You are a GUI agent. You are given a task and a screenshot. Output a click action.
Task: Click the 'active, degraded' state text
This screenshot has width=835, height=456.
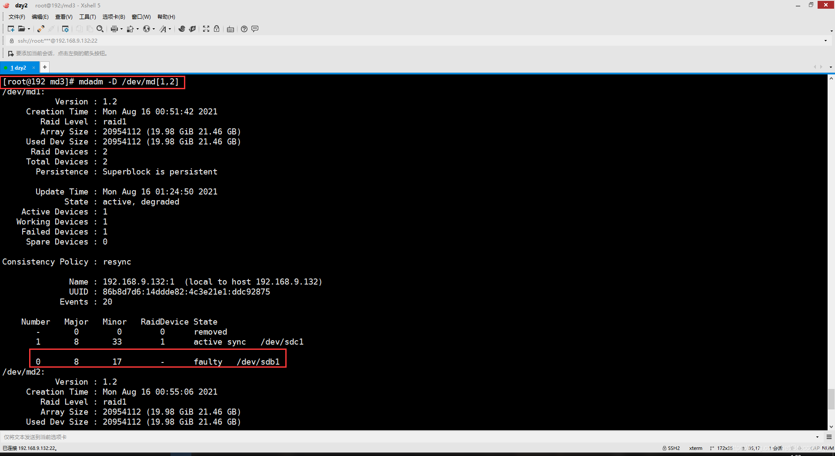click(x=141, y=202)
